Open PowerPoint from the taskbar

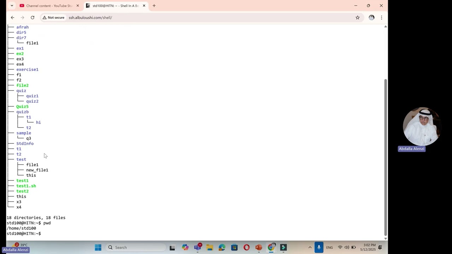point(259,247)
